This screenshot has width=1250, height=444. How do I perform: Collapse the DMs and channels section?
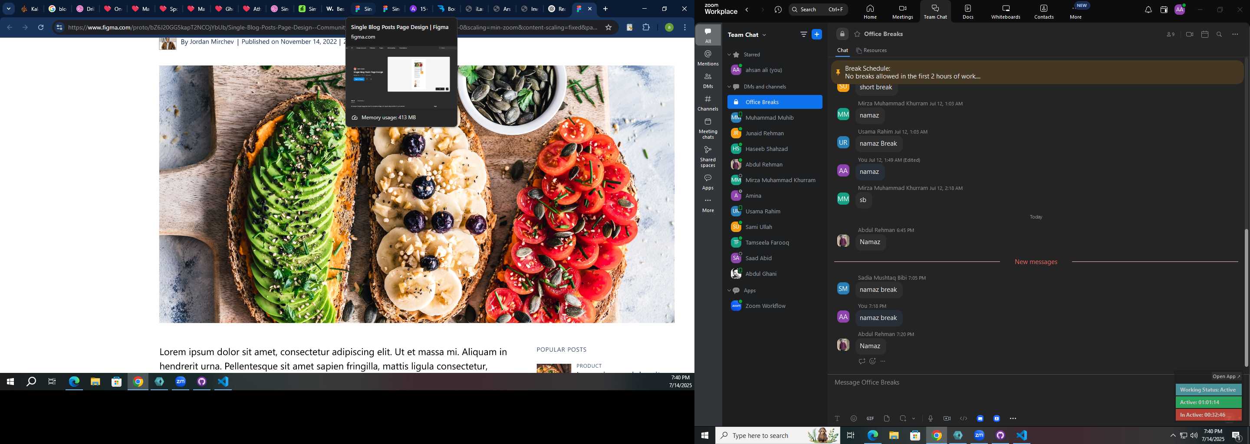coord(729,87)
